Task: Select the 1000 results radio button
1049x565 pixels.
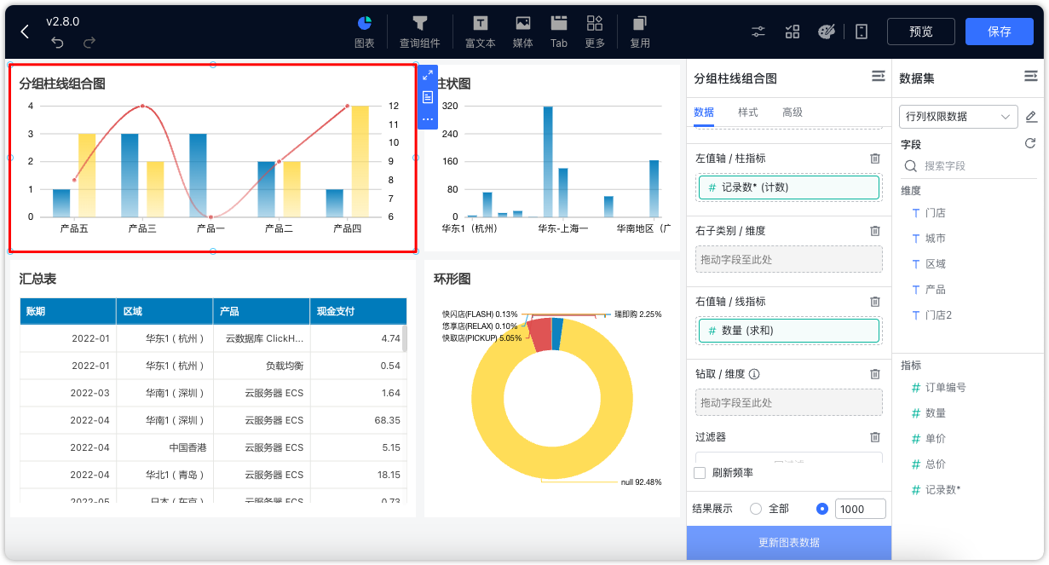Action: pos(821,509)
